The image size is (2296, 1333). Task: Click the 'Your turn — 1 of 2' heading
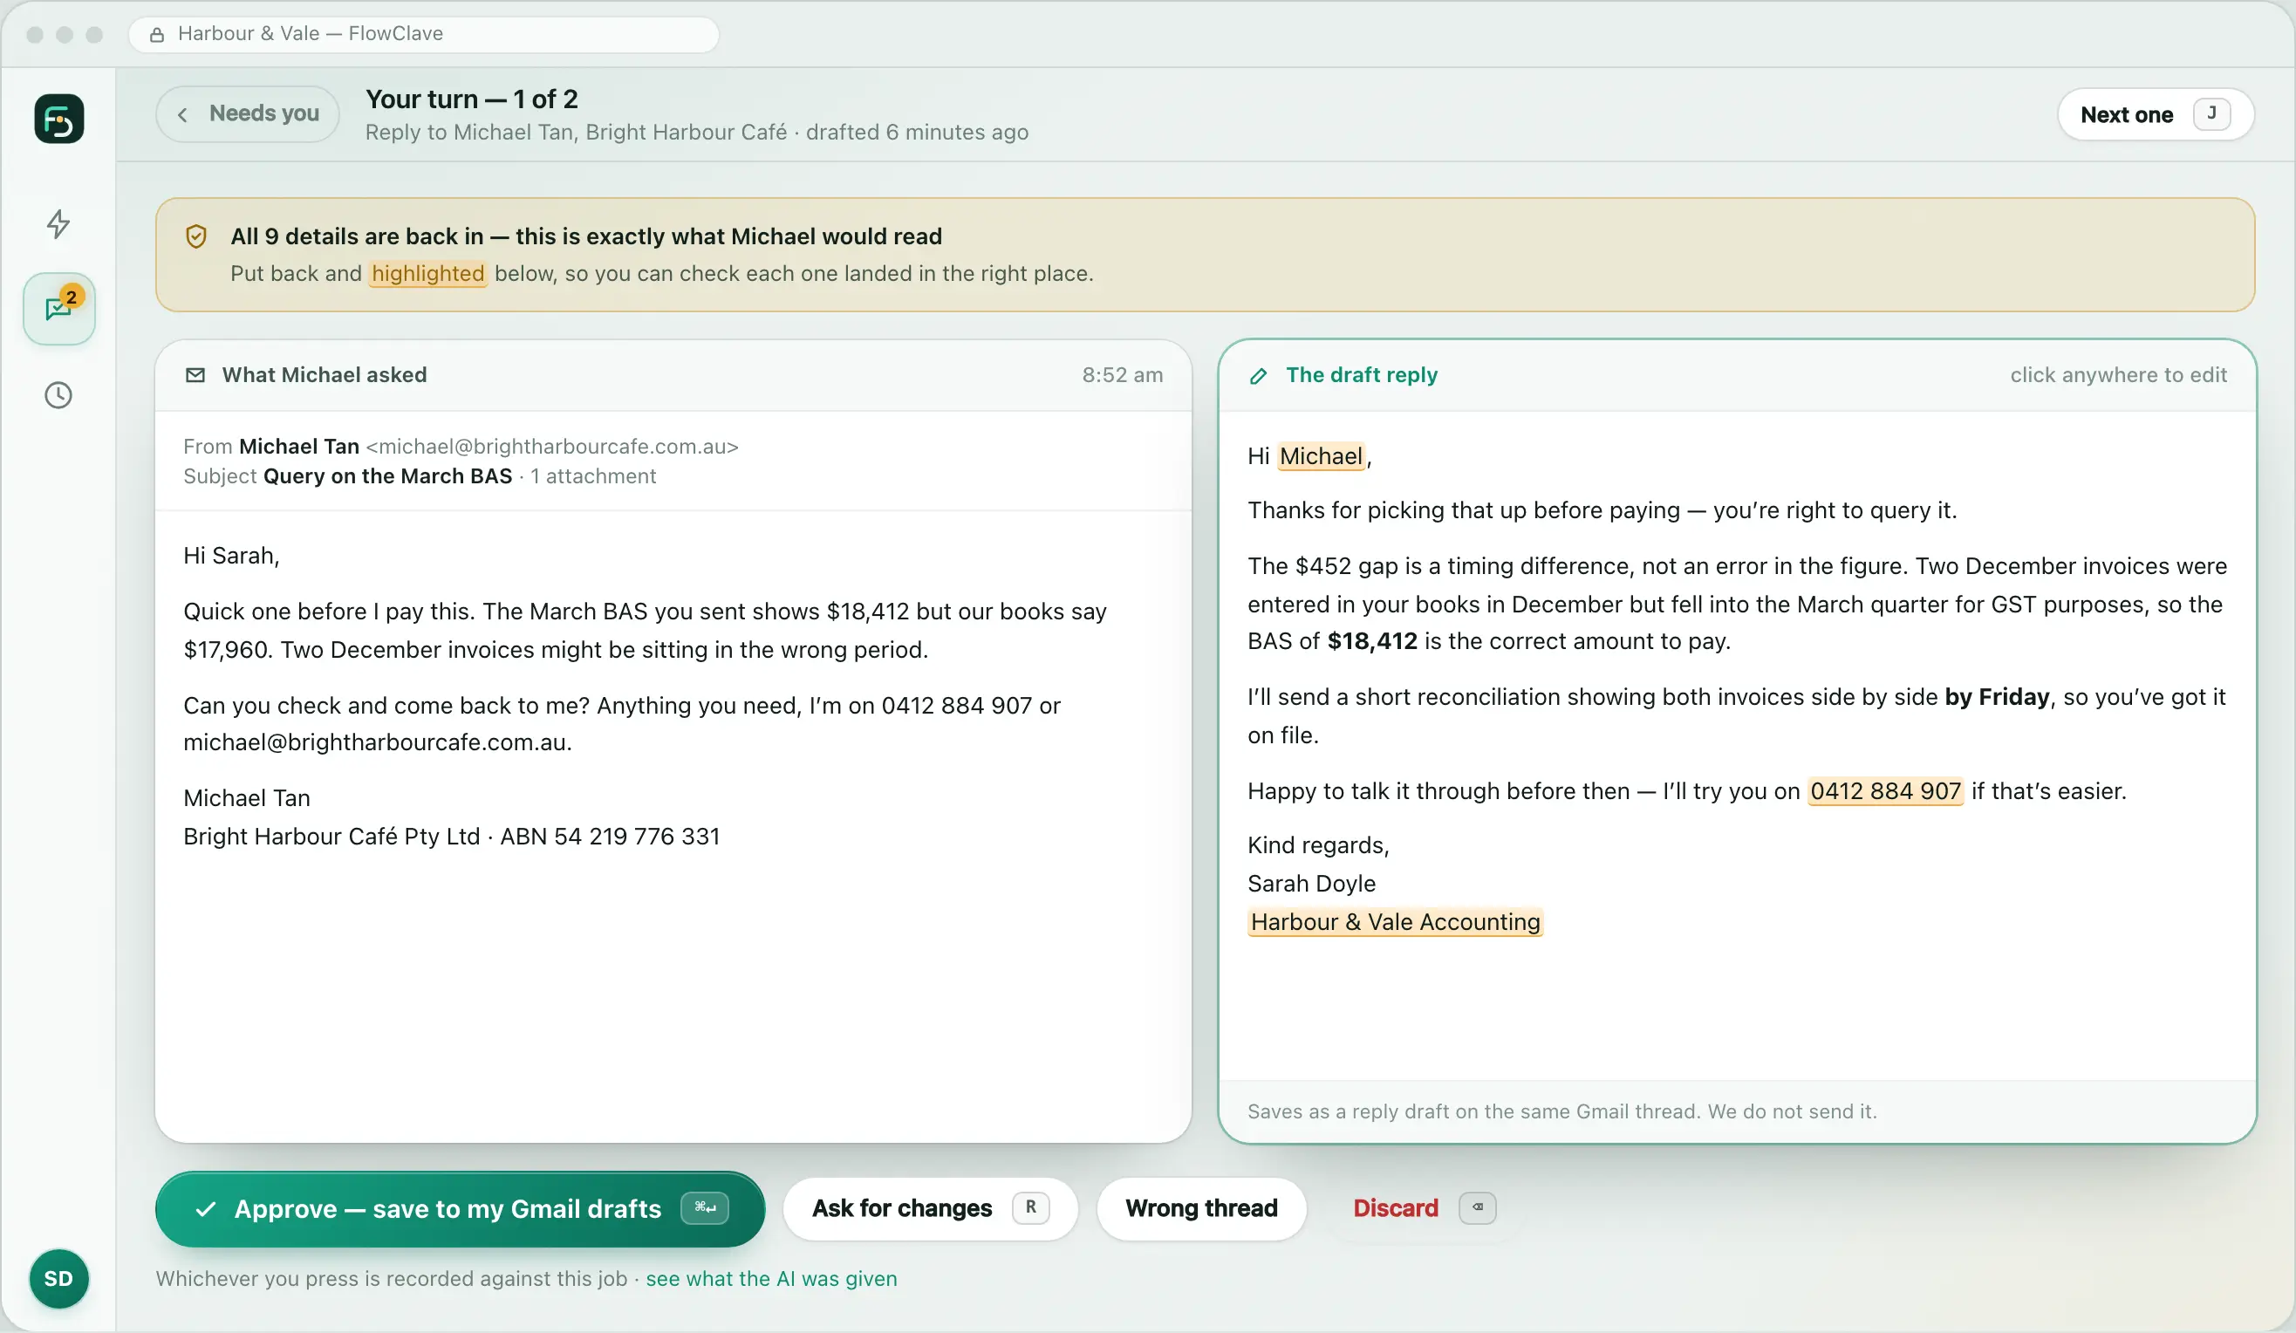(x=472, y=99)
